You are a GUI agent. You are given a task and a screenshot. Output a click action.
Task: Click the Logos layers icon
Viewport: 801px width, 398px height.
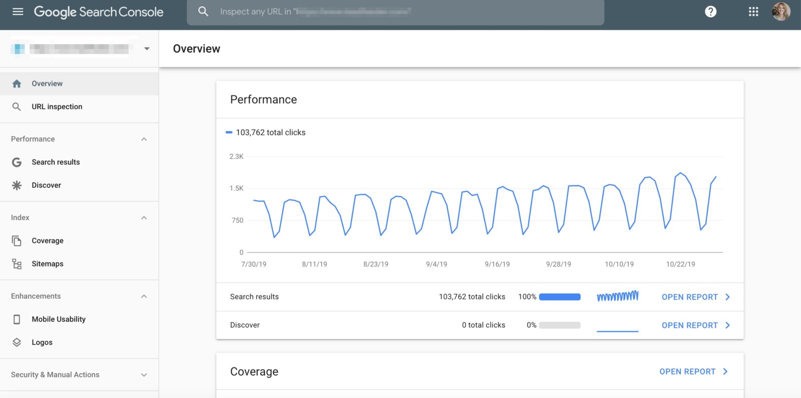tap(17, 342)
